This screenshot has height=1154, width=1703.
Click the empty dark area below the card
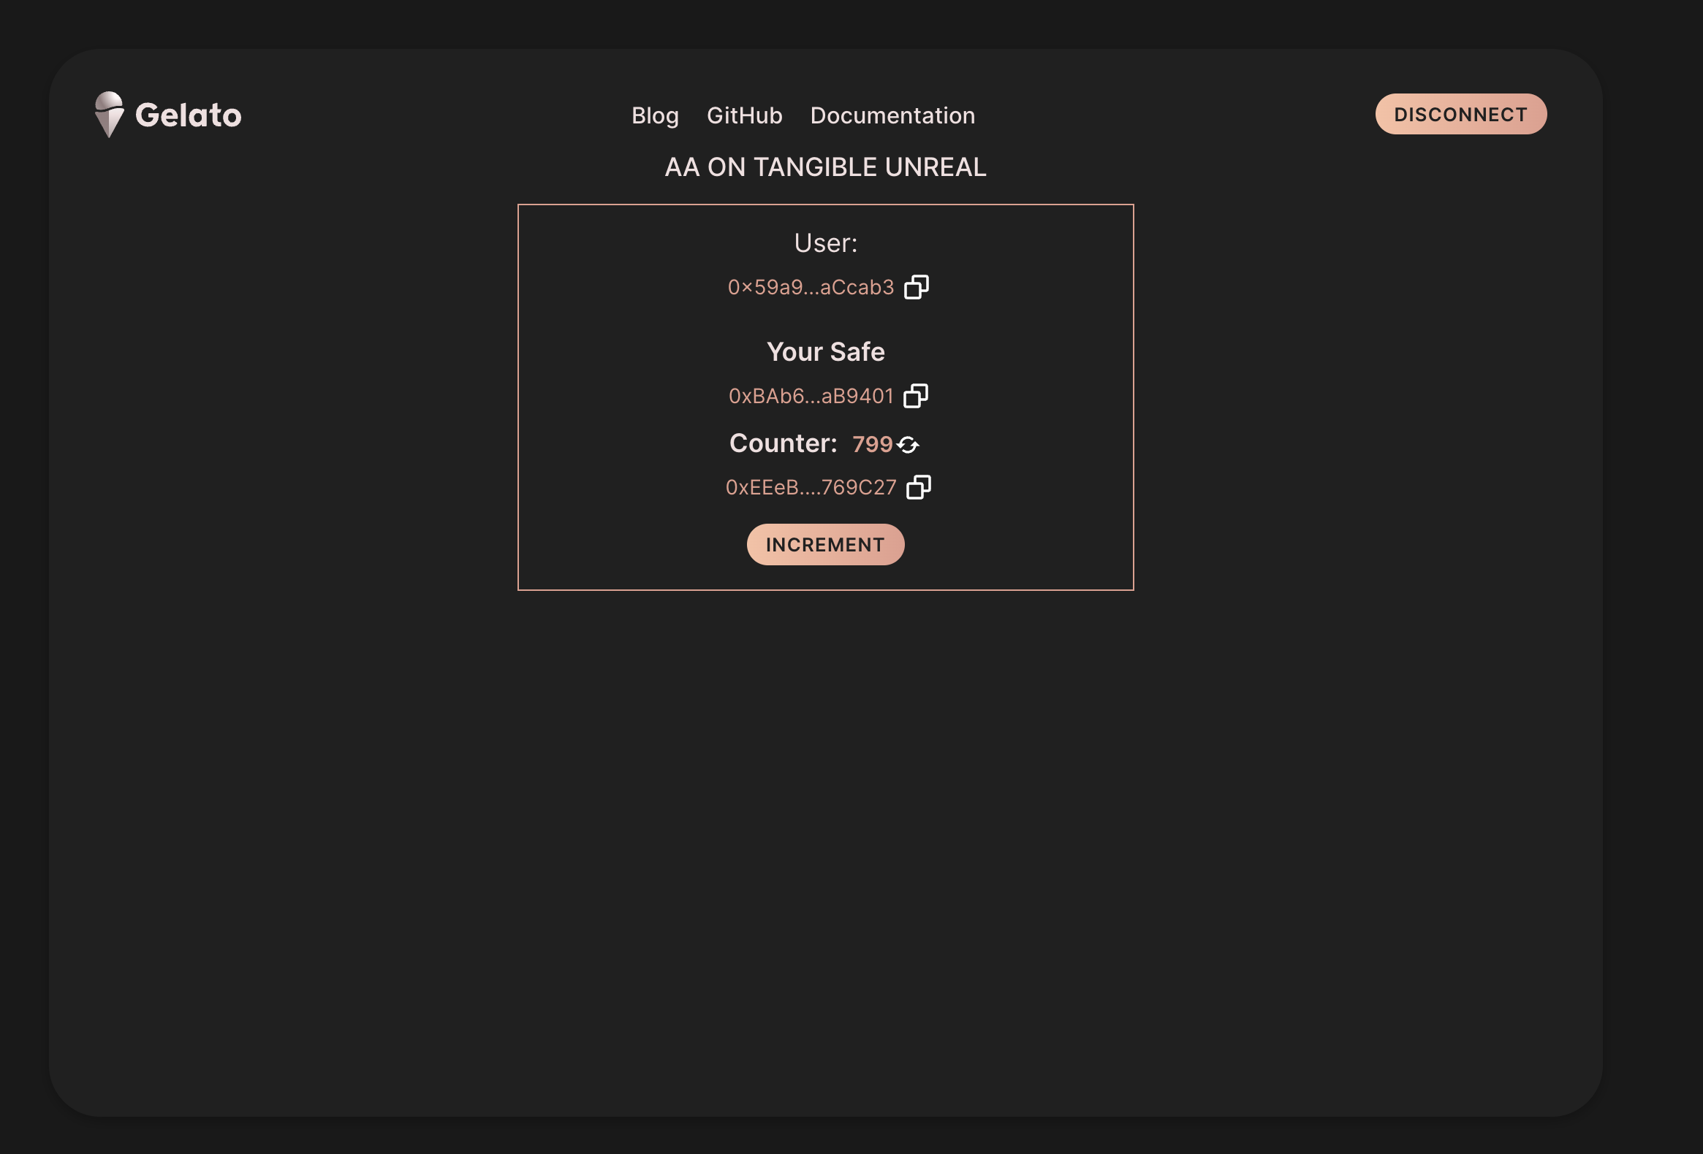[x=825, y=842]
